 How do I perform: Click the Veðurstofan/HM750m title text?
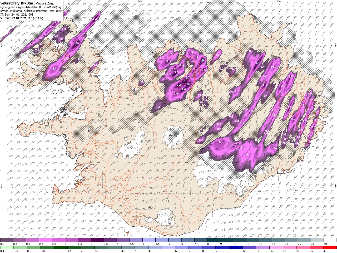17,3
